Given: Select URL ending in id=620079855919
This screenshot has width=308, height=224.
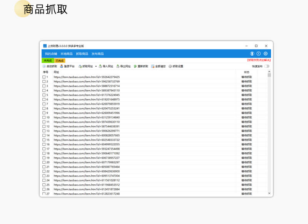Looking at the screenshot, I should [87, 104].
